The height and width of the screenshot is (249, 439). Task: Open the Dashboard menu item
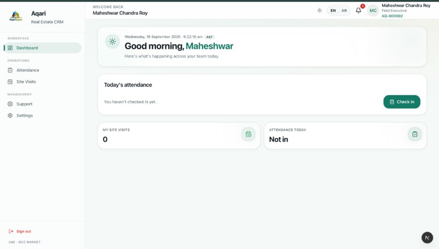pos(43,48)
